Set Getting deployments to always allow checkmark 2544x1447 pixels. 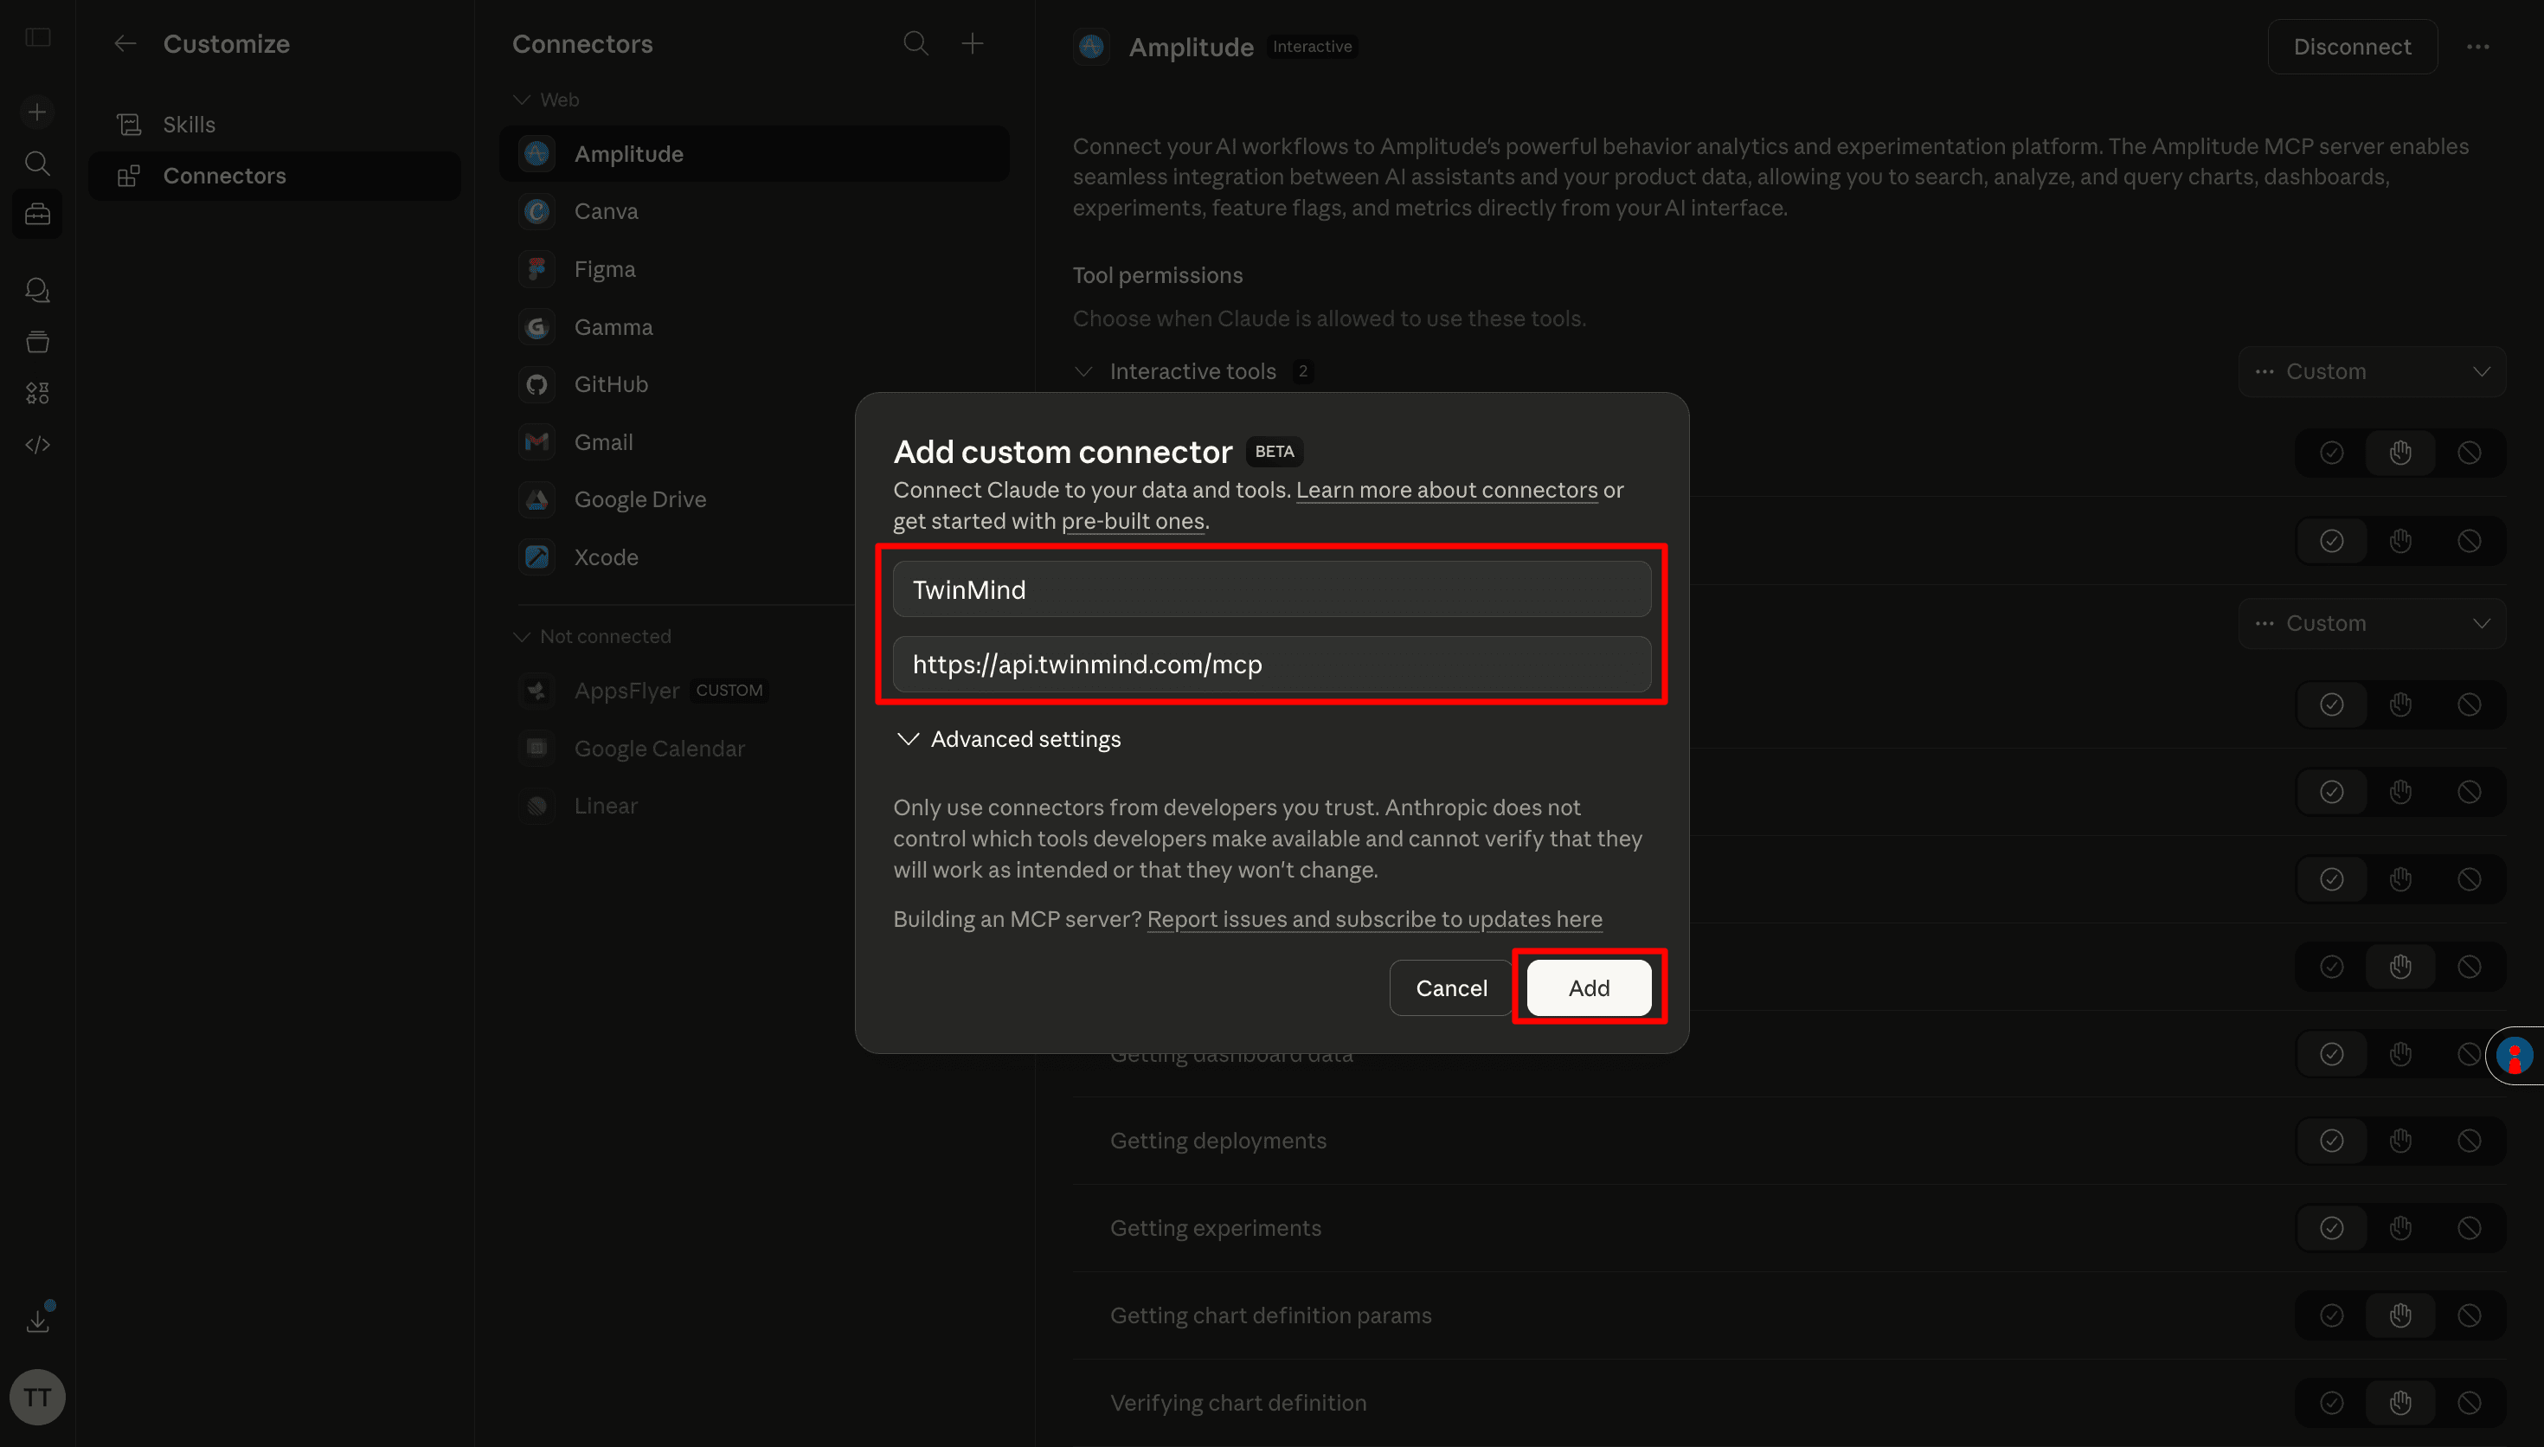click(x=2331, y=1141)
